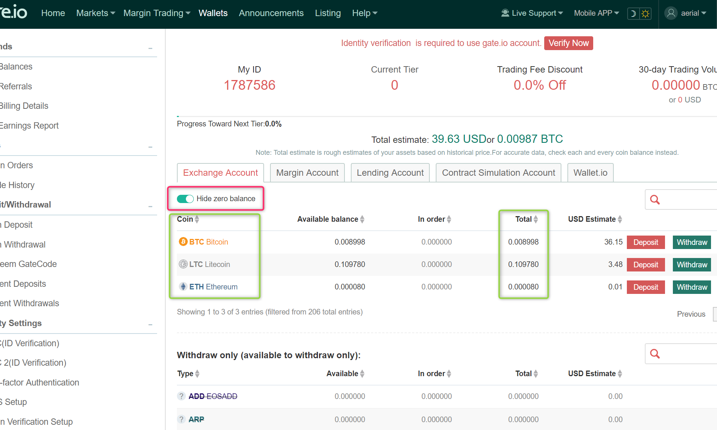
Task: Open the Help dropdown menu
Action: (365, 13)
